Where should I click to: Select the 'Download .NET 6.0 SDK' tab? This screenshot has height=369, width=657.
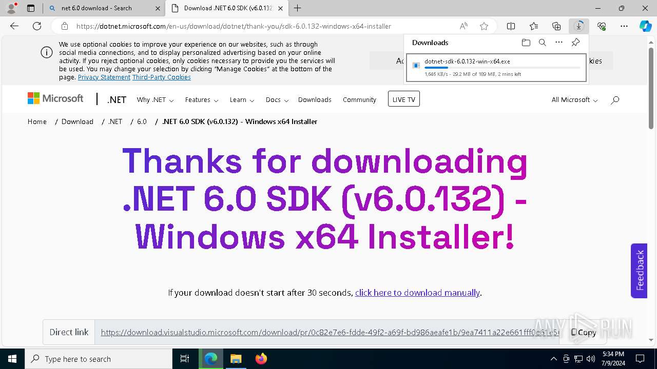pos(227,8)
